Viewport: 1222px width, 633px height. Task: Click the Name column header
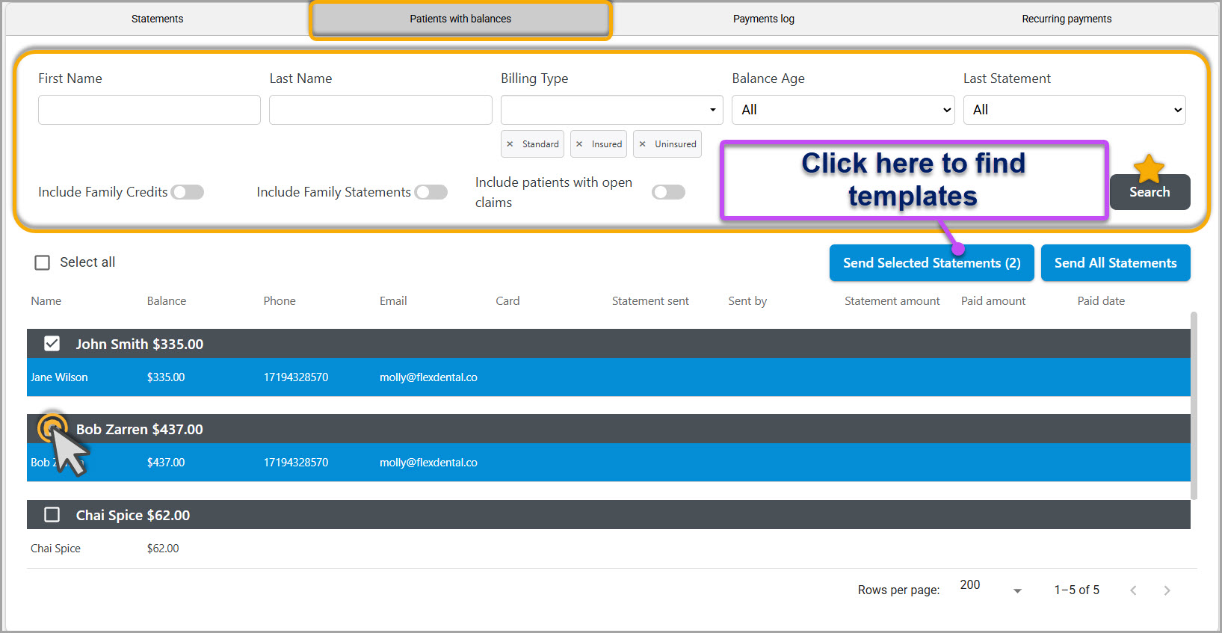click(46, 301)
